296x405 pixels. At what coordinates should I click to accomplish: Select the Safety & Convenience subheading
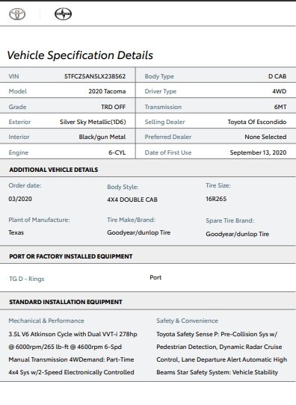coord(187,321)
